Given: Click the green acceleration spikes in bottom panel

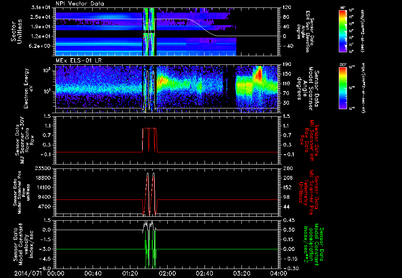Looking at the screenshot, I should coord(150,249).
